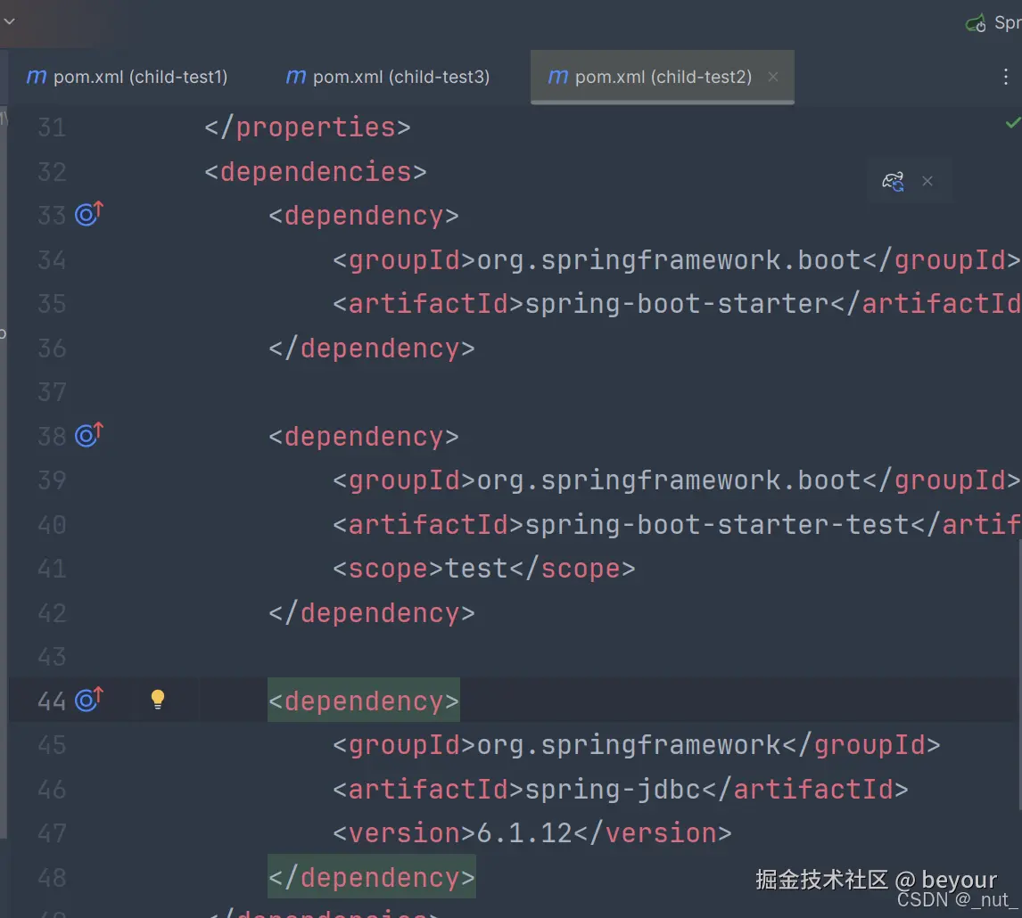Click closing dependency tag on line 42
Screen dimensions: 1022x918
[372, 612]
